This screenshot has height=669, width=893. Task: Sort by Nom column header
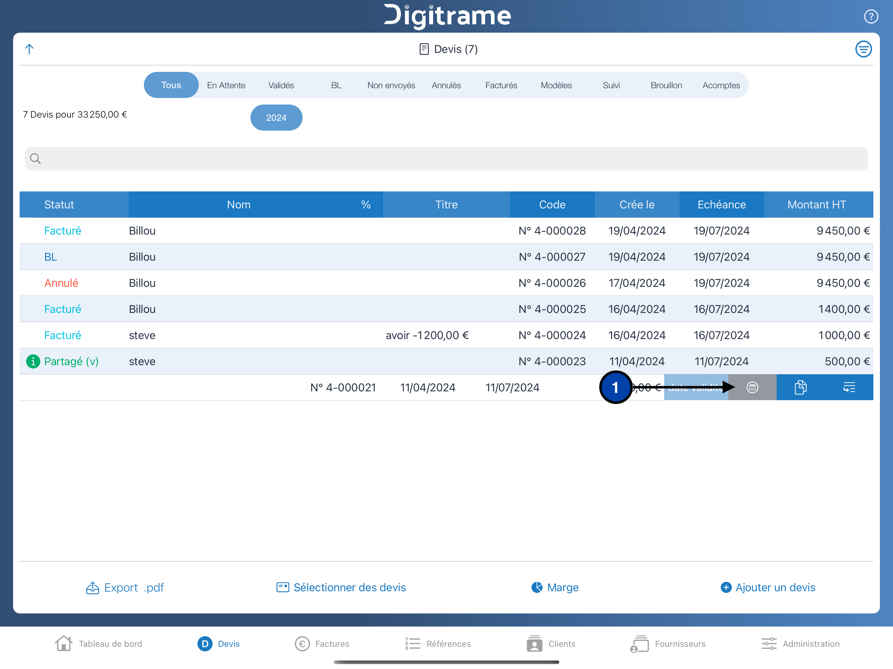[239, 204]
